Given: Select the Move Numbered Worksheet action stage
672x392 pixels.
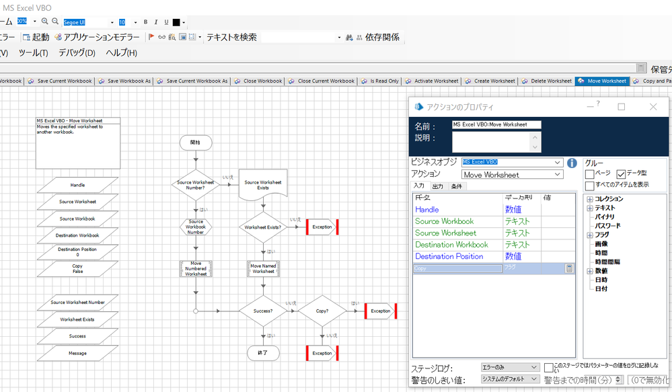Looking at the screenshot, I should coord(196,268).
